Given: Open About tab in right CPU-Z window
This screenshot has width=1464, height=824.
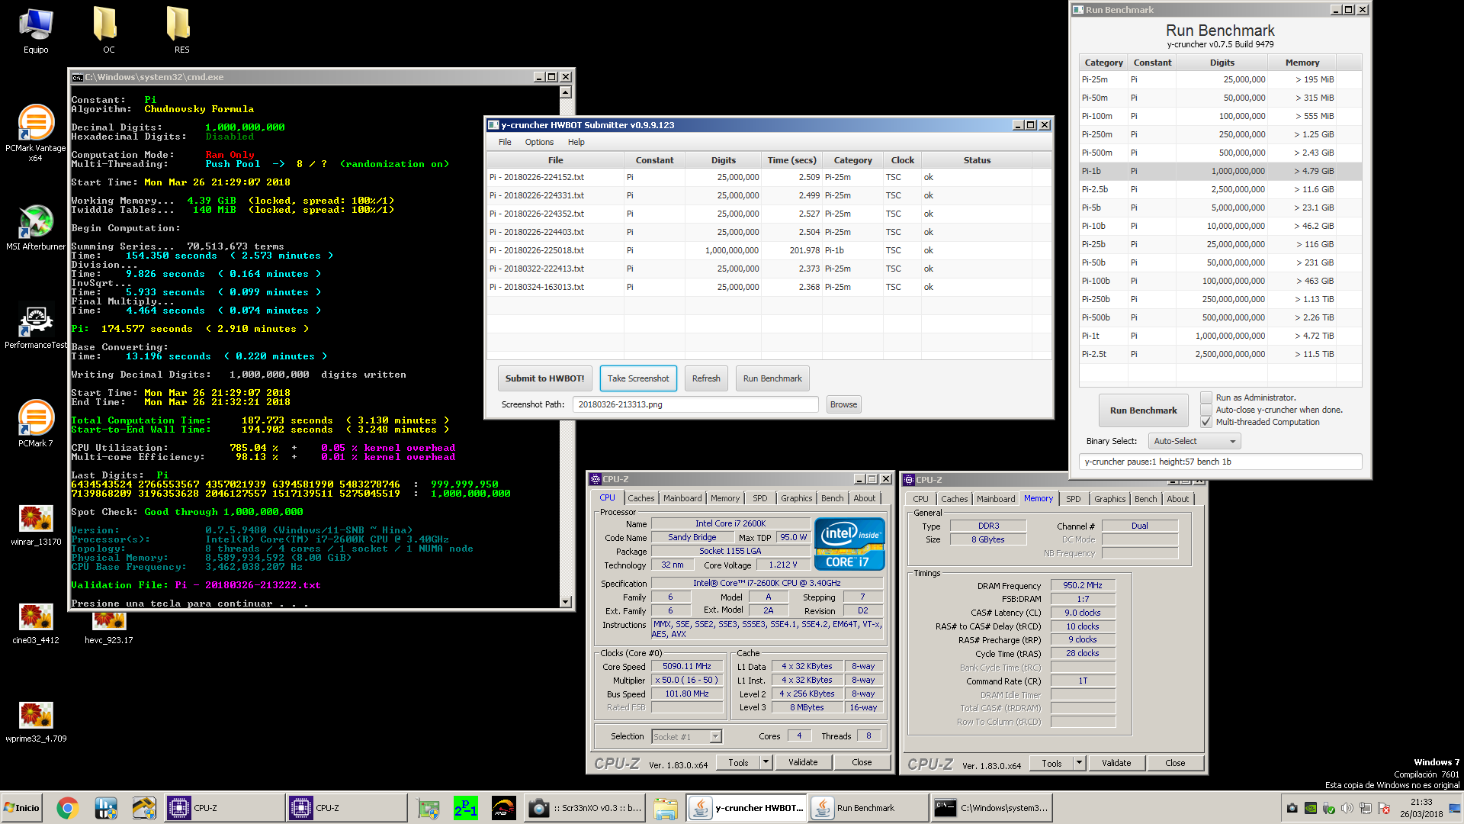Looking at the screenshot, I should click(x=1177, y=499).
